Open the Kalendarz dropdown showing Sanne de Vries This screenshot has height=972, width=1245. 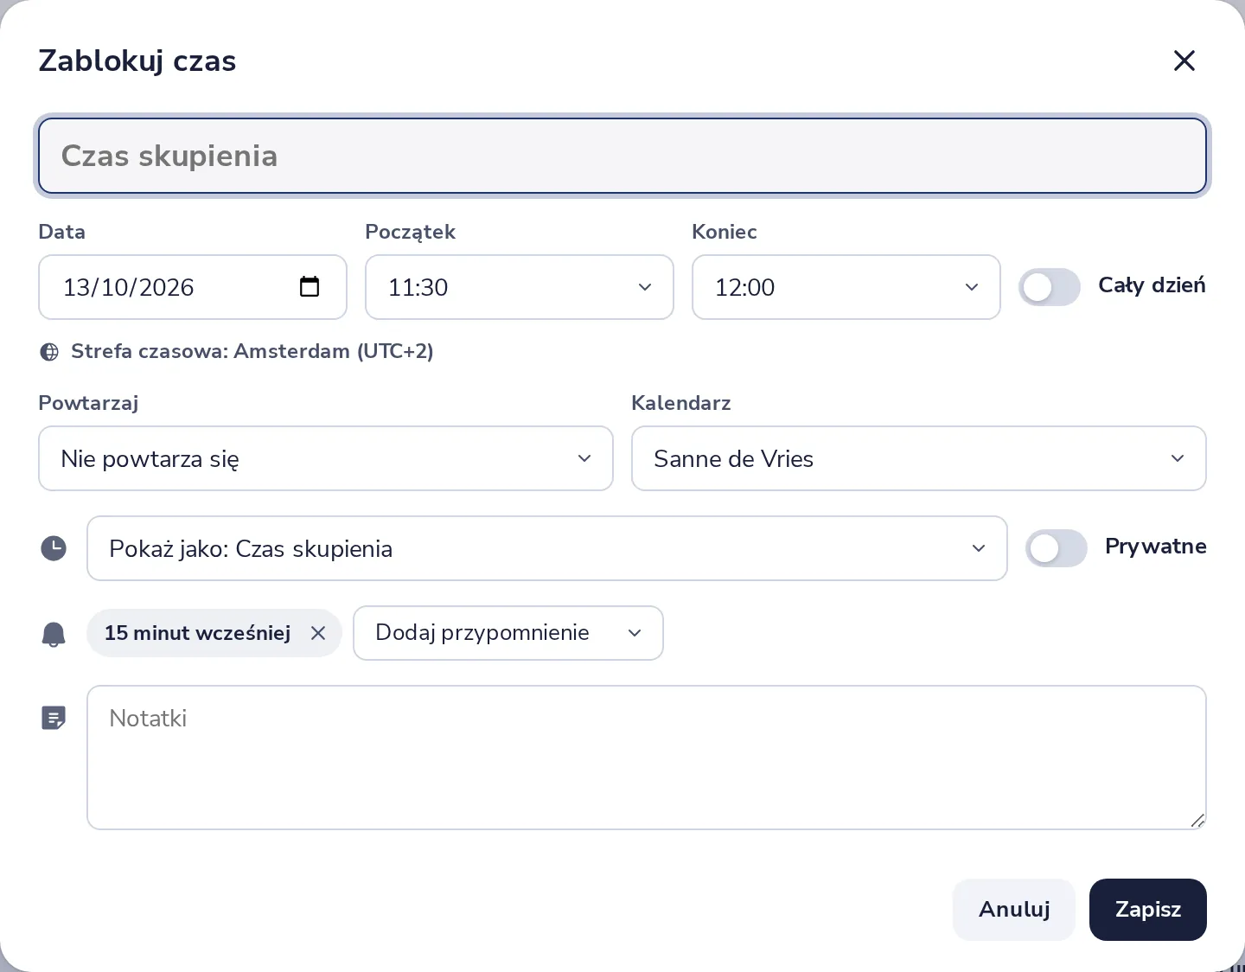click(x=919, y=458)
